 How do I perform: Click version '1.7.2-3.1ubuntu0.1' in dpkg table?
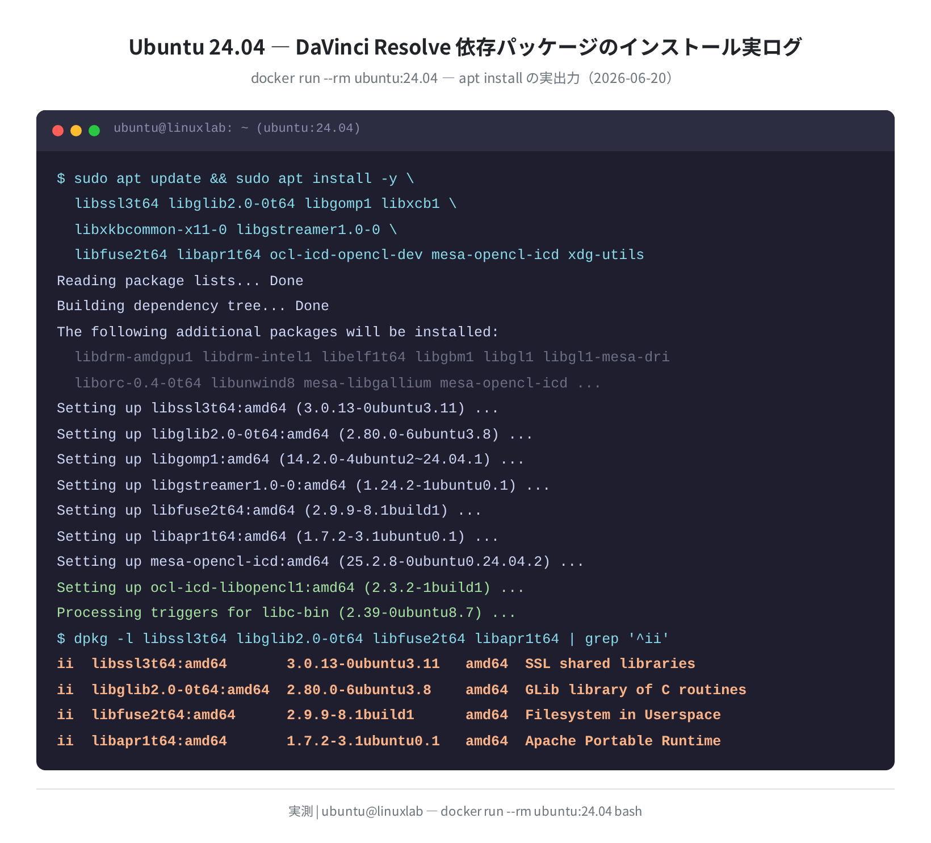(x=363, y=741)
